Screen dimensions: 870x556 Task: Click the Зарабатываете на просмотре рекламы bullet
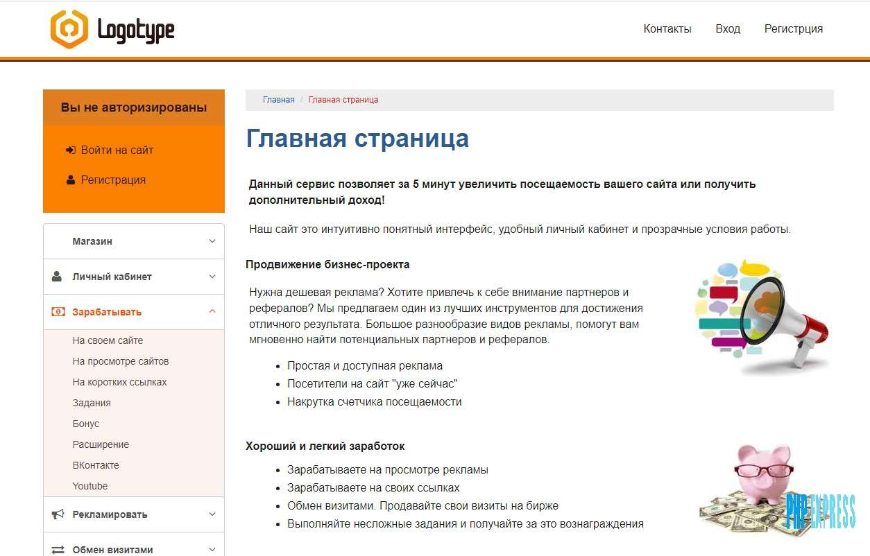(x=388, y=469)
